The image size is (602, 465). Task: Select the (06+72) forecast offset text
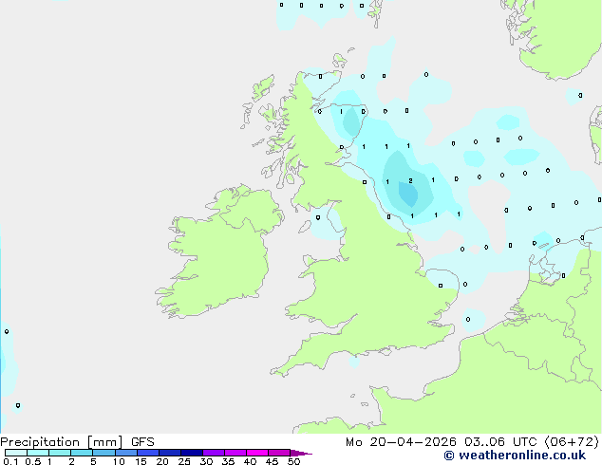pos(572,442)
